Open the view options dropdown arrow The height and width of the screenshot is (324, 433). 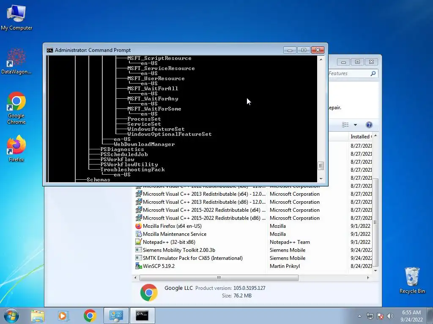coord(355,125)
